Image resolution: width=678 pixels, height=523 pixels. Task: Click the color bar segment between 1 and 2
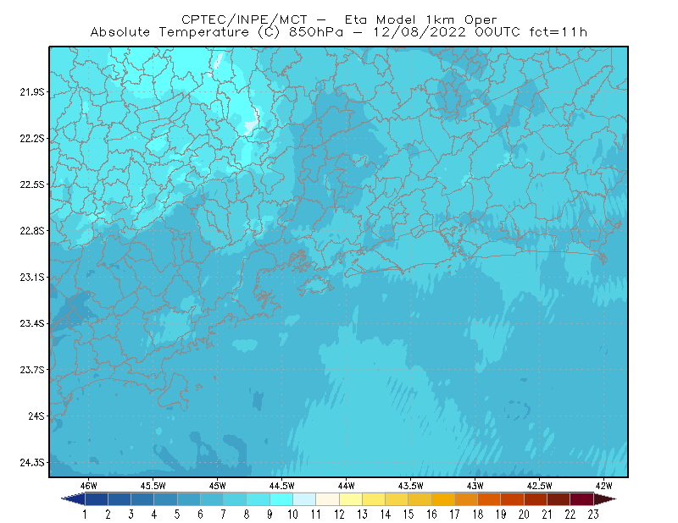97,499
